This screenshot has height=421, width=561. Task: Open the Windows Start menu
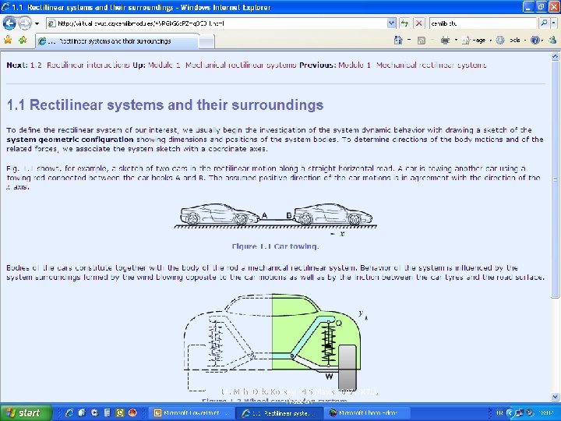click(26, 412)
